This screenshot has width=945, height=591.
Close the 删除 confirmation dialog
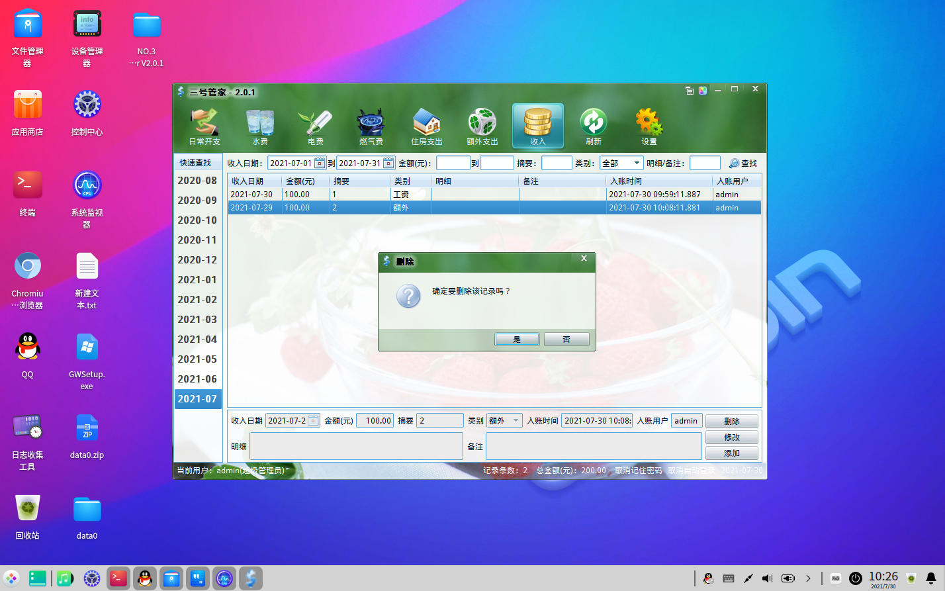click(584, 259)
